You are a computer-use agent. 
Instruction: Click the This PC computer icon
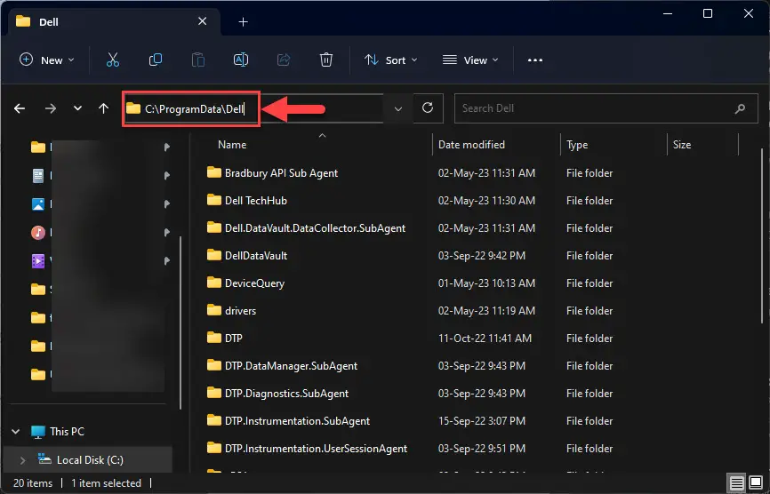click(x=38, y=432)
